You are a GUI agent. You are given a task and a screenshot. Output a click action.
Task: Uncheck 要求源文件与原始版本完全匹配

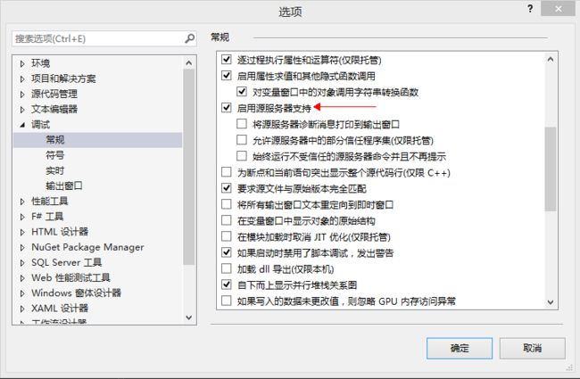click(x=227, y=188)
